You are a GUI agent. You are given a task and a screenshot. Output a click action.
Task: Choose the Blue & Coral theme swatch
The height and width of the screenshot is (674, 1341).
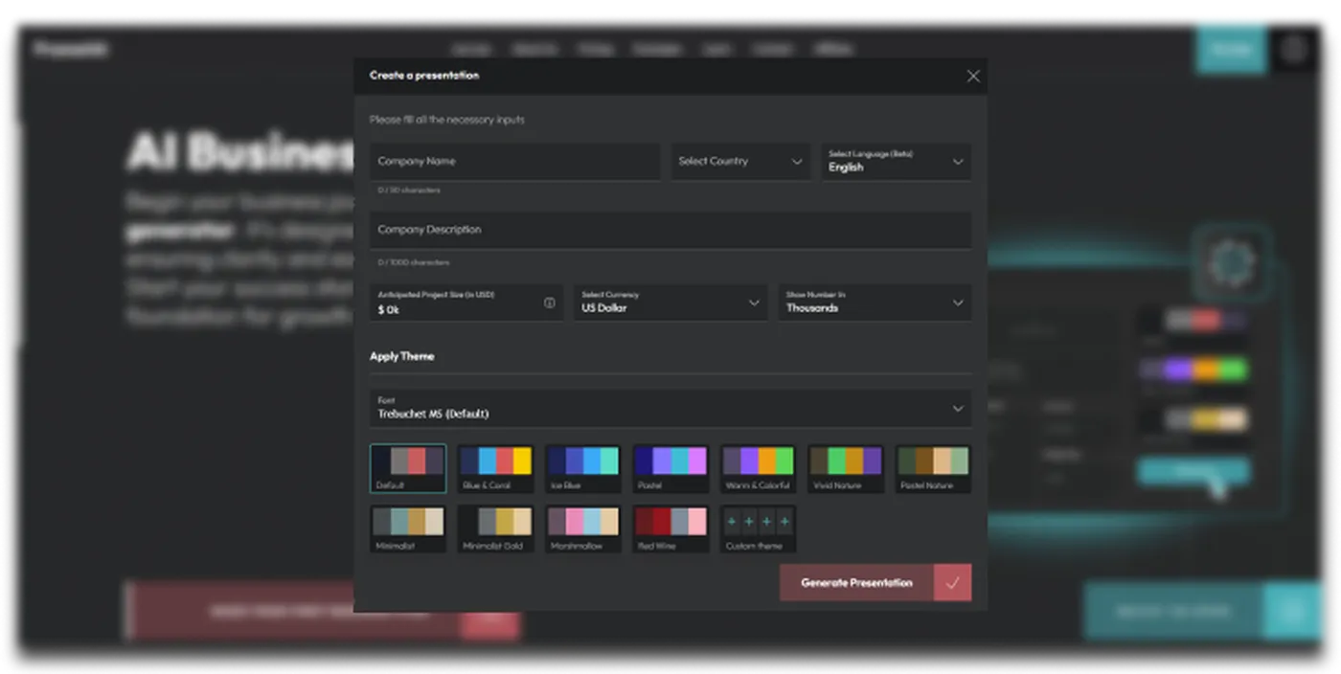point(495,468)
